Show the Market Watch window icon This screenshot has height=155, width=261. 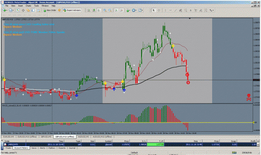pos(18,10)
